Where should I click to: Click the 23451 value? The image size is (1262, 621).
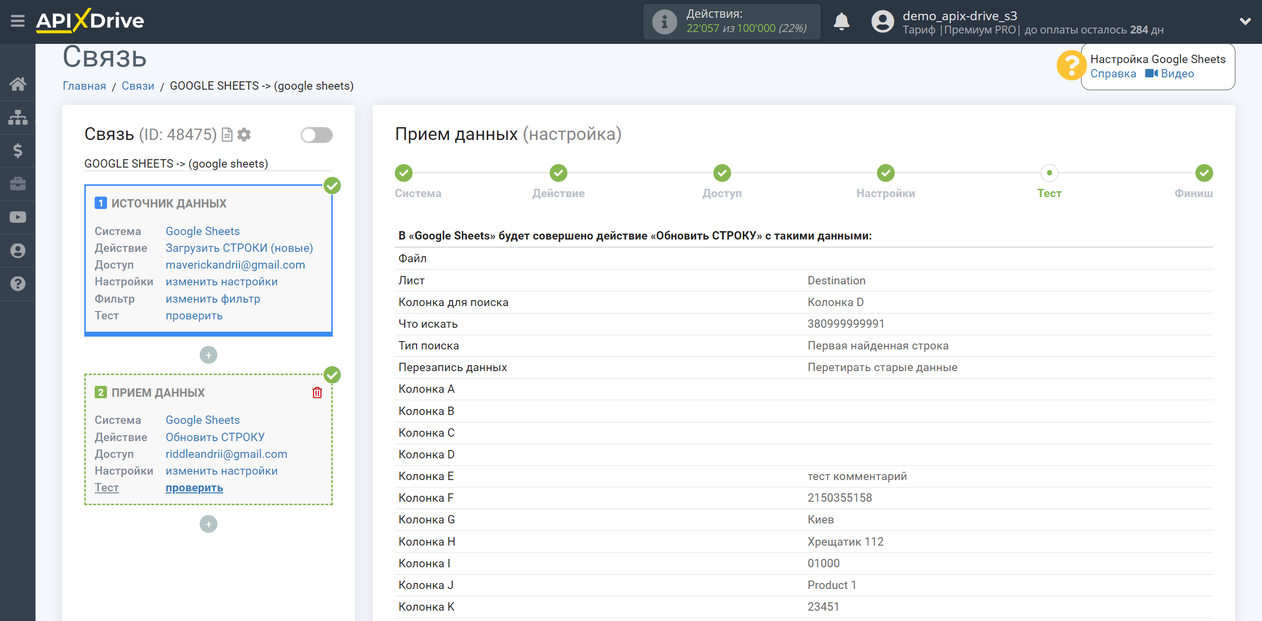pos(823,607)
